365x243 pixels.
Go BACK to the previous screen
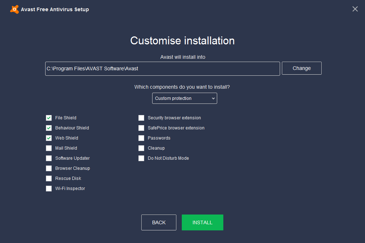(x=159, y=222)
